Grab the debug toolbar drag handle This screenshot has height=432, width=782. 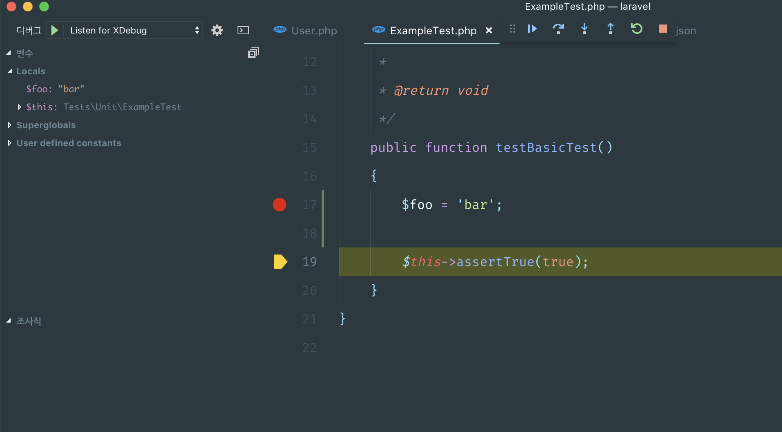pyautogui.click(x=513, y=29)
